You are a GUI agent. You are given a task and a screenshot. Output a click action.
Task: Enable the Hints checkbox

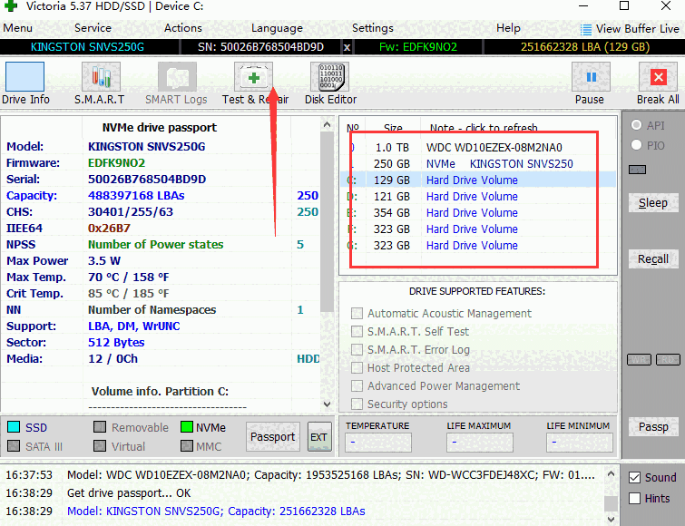(x=635, y=498)
